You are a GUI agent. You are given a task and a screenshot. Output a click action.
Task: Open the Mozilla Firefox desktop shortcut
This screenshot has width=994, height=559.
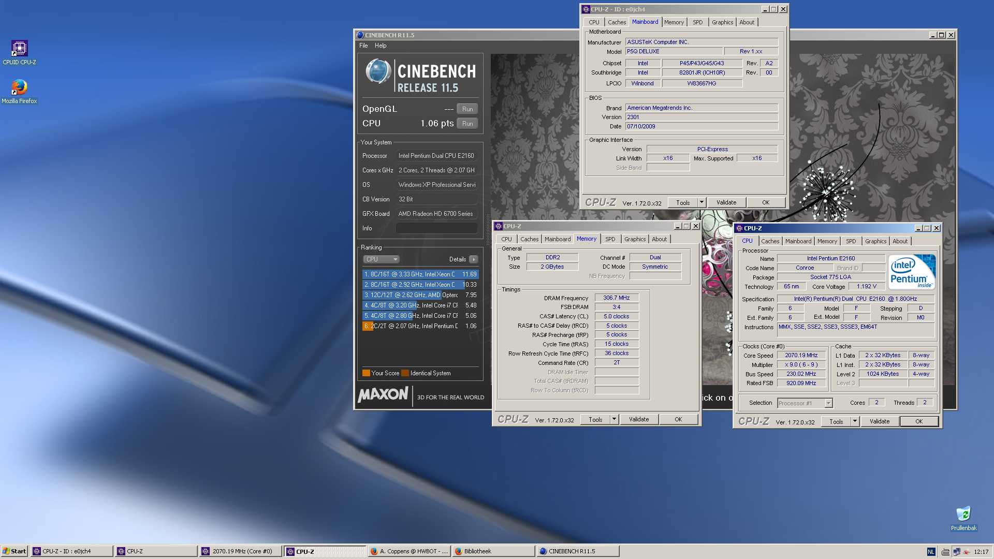coord(19,91)
